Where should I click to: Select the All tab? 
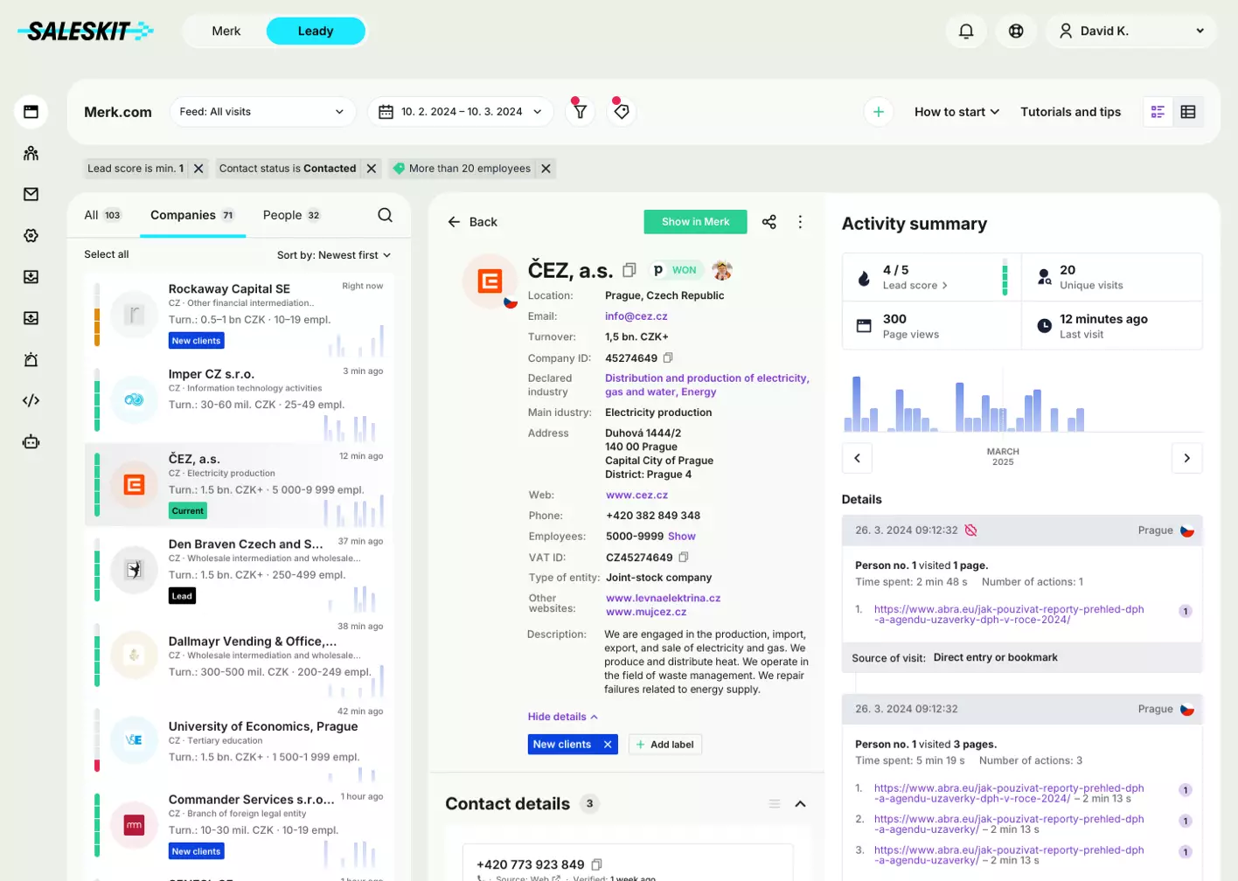102,215
